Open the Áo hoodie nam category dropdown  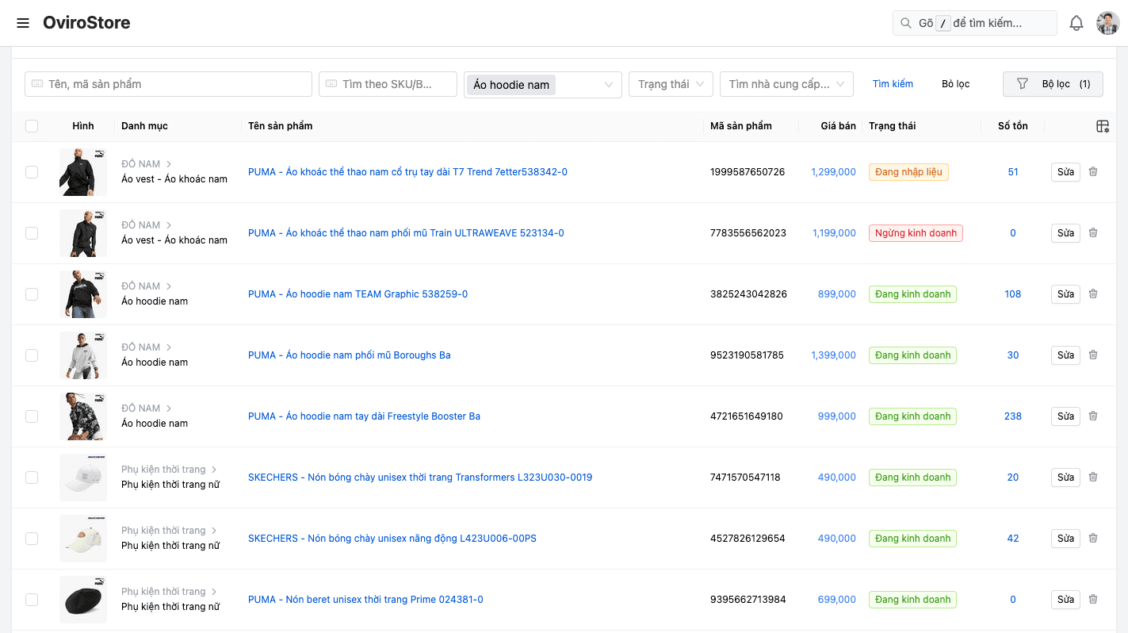[542, 85]
